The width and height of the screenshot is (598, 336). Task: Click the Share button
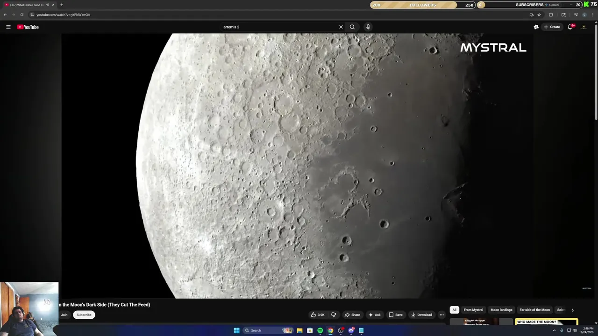pos(352,315)
